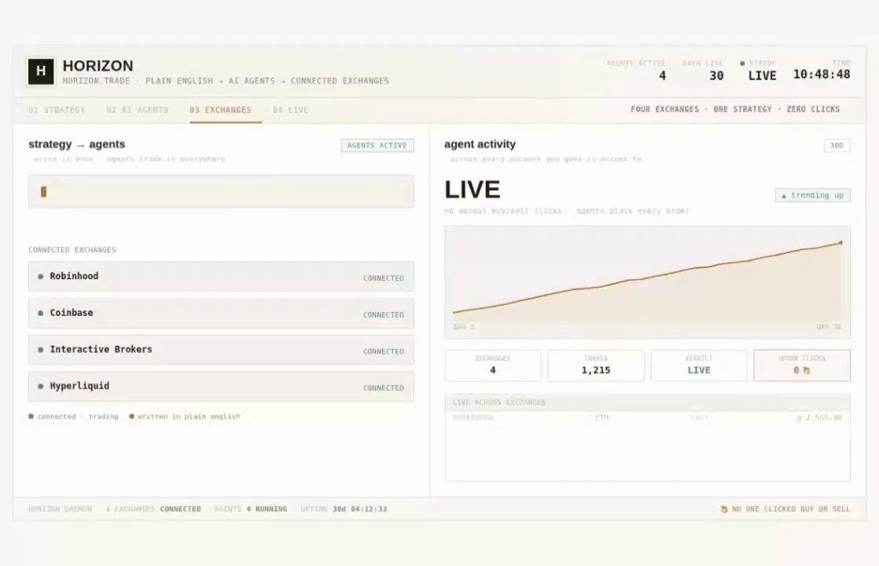
Task: Open the 01 Strategy tab
Action: pyautogui.click(x=57, y=110)
